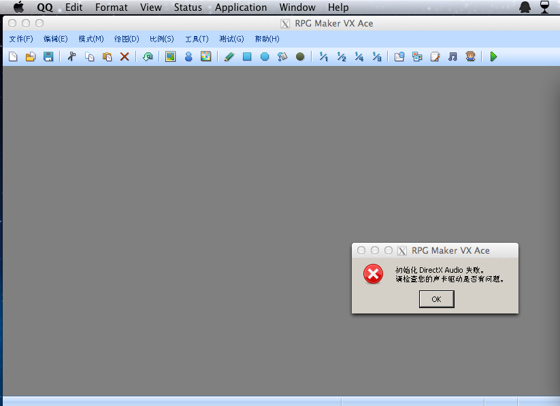Open the Script Editor icon
The height and width of the screenshot is (406, 560).
(x=435, y=56)
